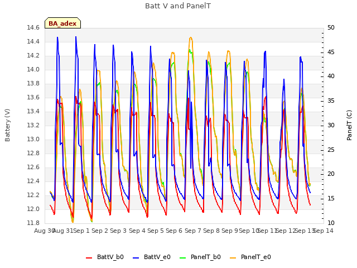
Task: Select the BattV_b0 legend label
Action: pyautogui.click(x=110, y=257)
